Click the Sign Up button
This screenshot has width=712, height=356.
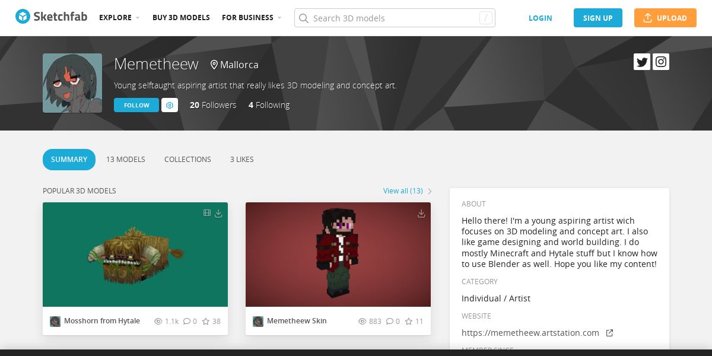[x=598, y=18]
